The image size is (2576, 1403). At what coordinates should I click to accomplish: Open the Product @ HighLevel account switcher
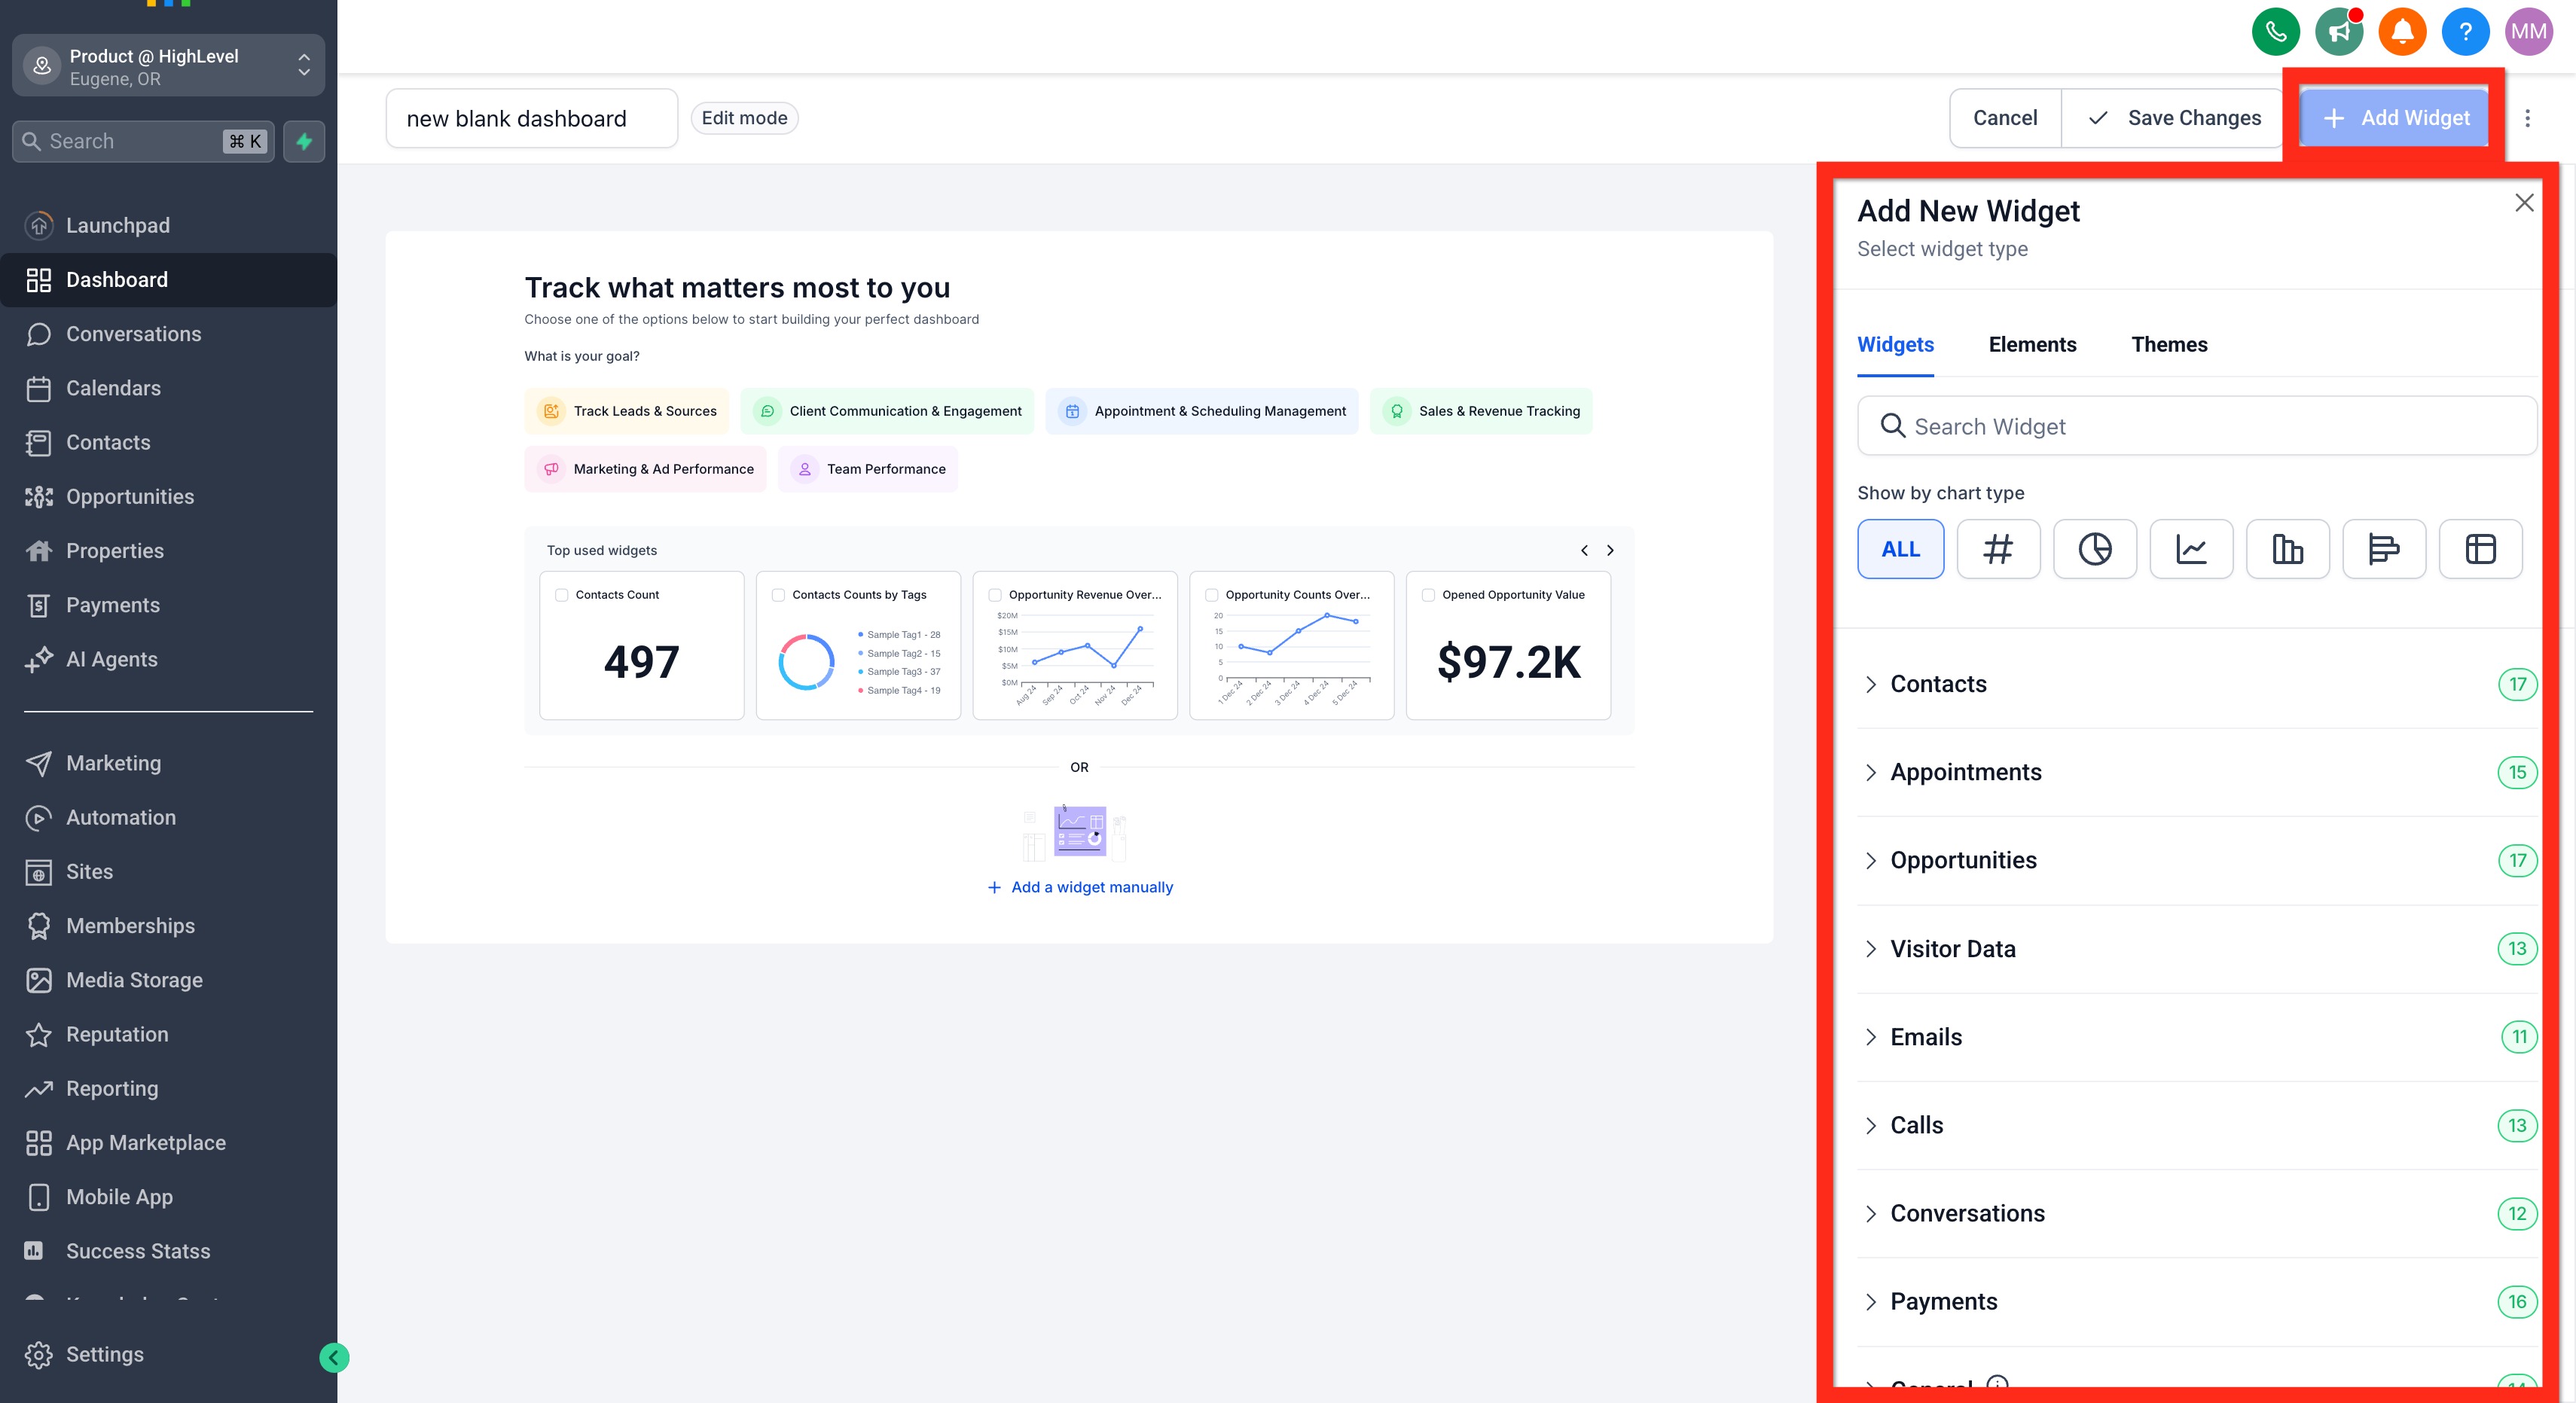coord(168,66)
